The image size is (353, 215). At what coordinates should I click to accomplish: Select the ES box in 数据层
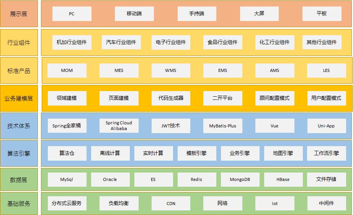pos(154,179)
